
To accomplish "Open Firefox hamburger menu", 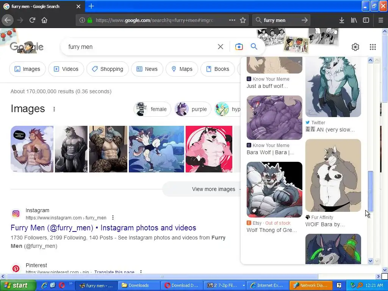I will (x=380, y=20).
